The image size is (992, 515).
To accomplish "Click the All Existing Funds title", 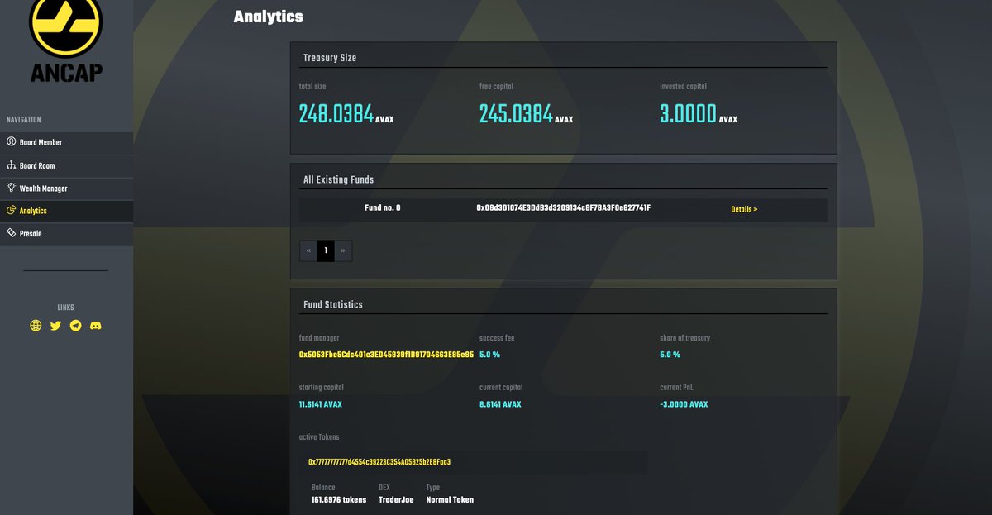I will pyautogui.click(x=338, y=179).
